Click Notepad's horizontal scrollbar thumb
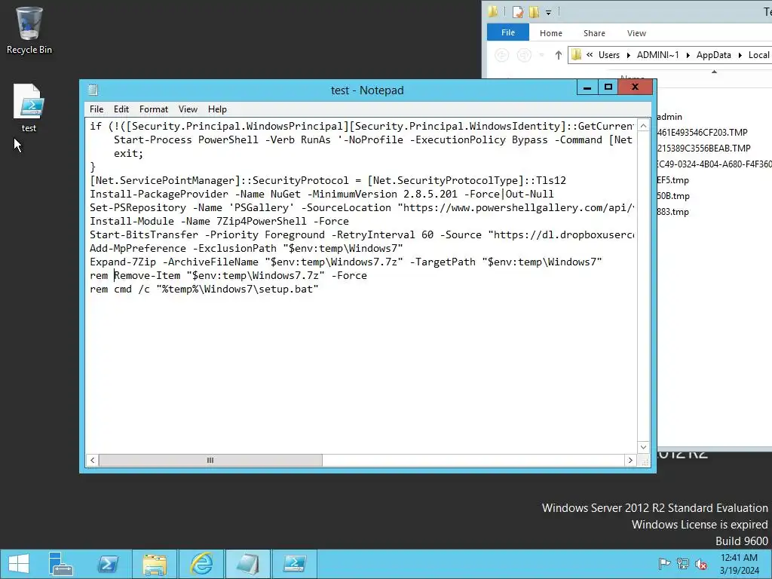The image size is (772, 579). tap(210, 461)
